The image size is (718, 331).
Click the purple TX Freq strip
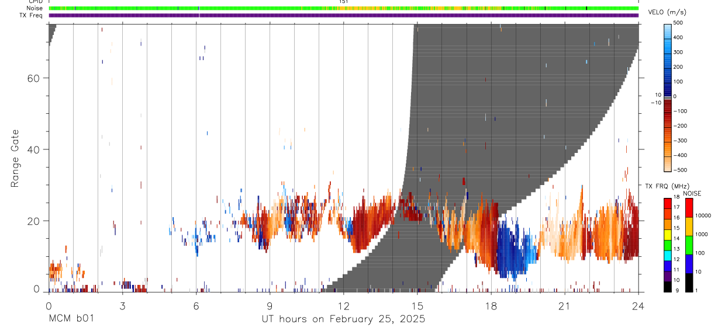click(x=344, y=15)
